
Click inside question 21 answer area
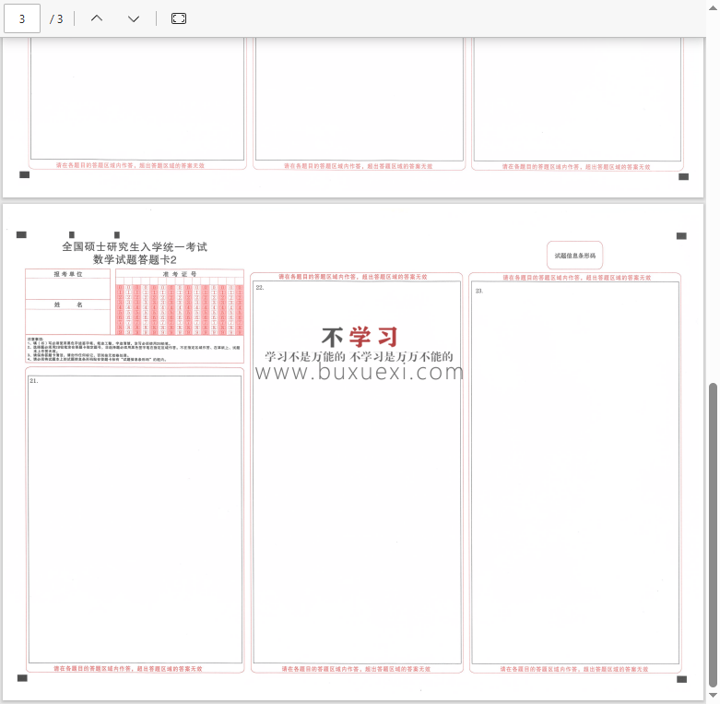pyautogui.click(x=135, y=517)
